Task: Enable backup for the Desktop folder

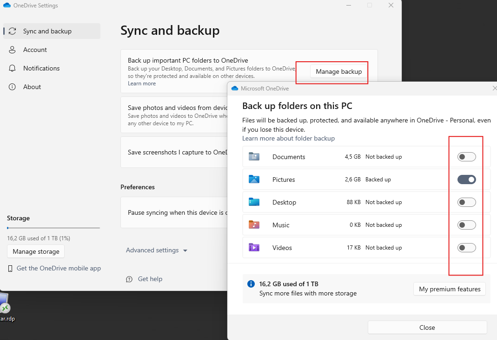Action: point(467,202)
